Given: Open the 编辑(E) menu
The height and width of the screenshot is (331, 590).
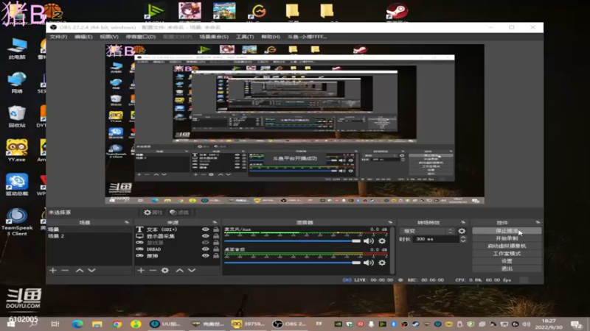Looking at the screenshot, I should click(83, 37).
